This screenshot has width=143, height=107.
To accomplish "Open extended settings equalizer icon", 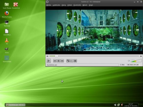I will pyautogui.click(x=75, y=61).
